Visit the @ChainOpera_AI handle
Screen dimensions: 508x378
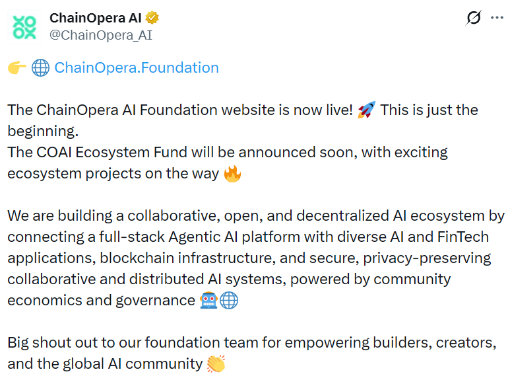point(101,35)
